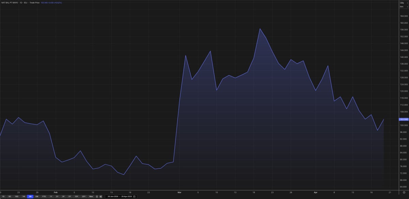Viewport: 409px width, 199px height.
Task: Toggle the percentage scale icon beside Max
Action: (97, 196)
